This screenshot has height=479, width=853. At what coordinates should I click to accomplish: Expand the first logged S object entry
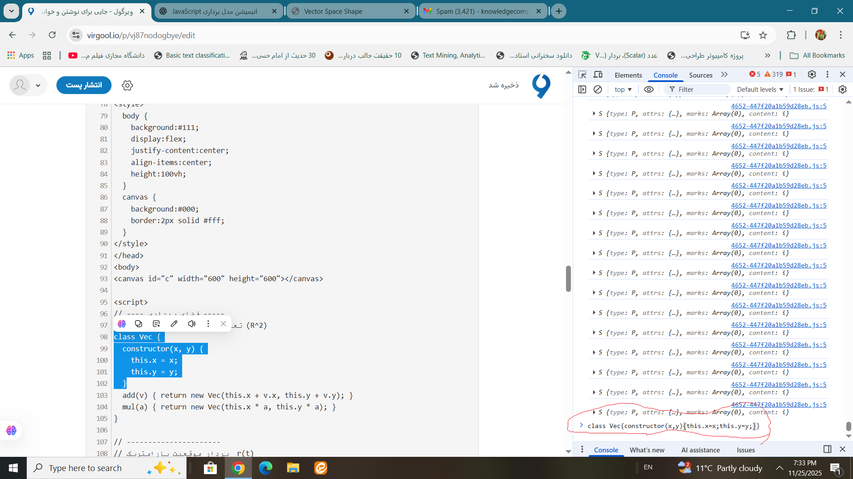point(594,114)
